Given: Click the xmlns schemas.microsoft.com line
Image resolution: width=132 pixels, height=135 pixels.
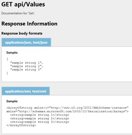Looking at the screenshot, I should click(x=67, y=112).
